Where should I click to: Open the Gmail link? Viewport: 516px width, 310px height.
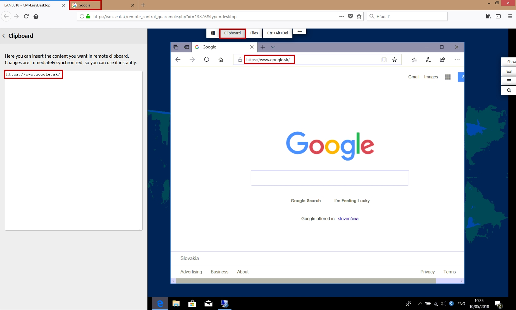pyautogui.click(x=414, y=77)
